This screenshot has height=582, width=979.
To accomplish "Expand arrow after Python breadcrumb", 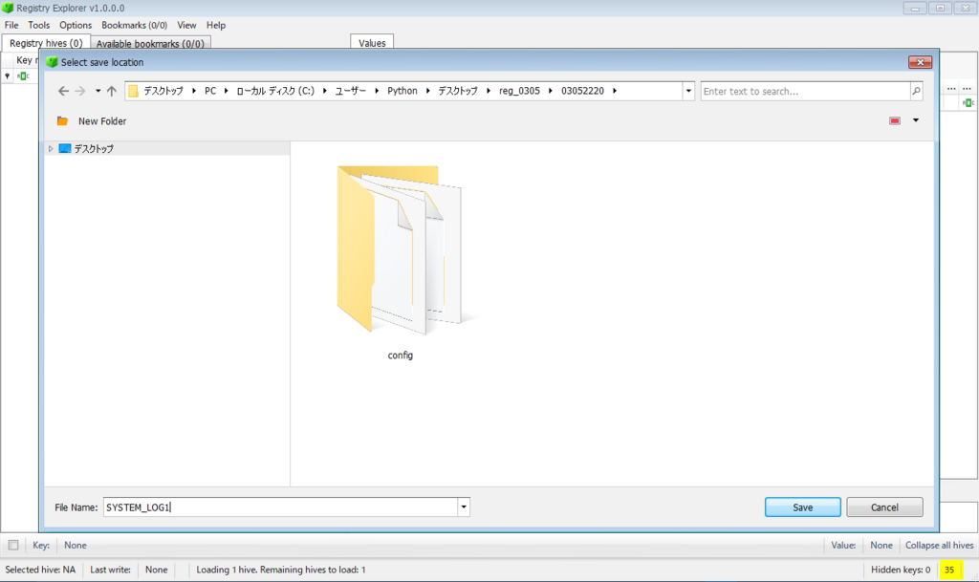I will click(427, 91).
